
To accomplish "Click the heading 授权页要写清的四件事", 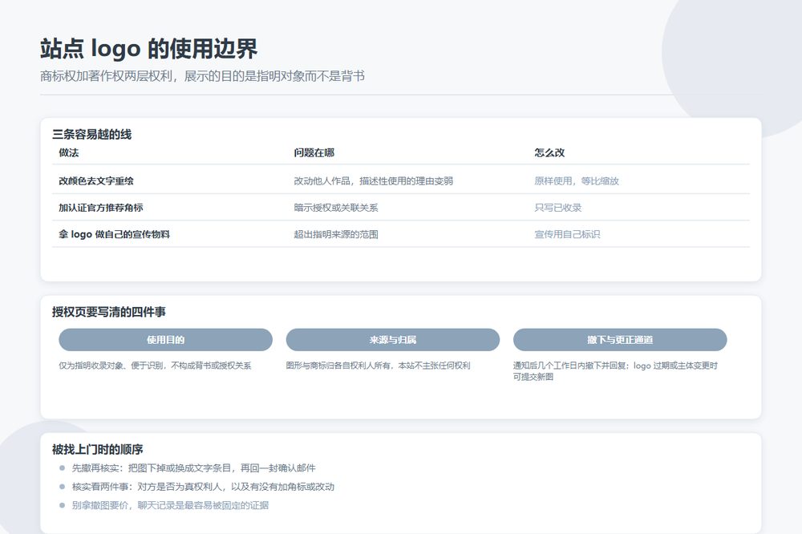I will (109, 312).
